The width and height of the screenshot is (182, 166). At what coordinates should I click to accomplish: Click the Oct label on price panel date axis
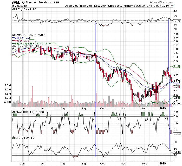pos(102,109)
